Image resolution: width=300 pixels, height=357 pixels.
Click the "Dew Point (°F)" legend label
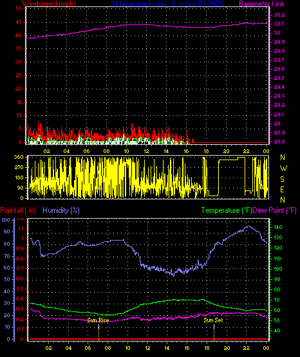click(274, 210)
